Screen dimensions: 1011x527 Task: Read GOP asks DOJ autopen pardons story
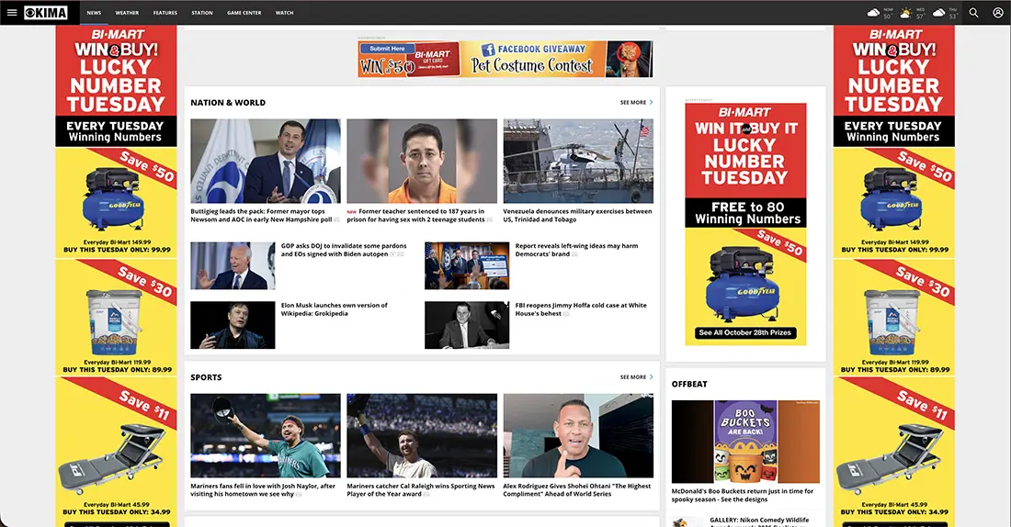tap(344, 250)
